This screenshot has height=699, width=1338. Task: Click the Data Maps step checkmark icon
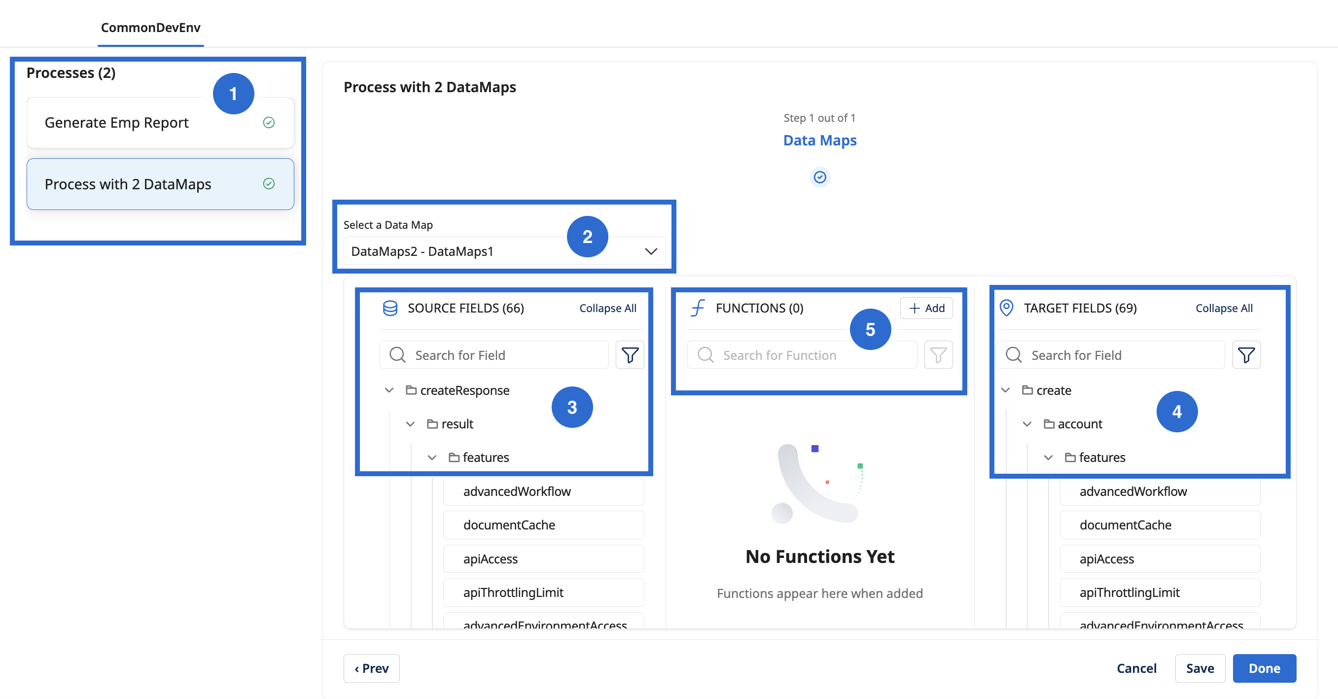(820, 177)
